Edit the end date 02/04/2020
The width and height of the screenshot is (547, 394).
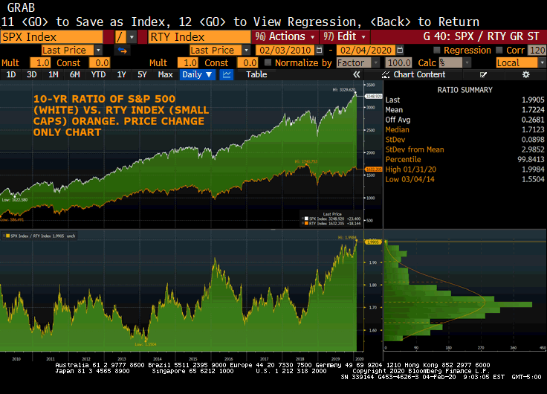tap(366, 51)
